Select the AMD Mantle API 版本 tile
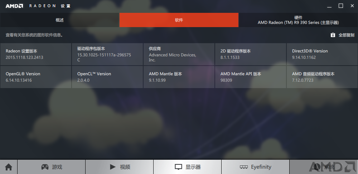The image size is (358, 174). coord(251,77)
